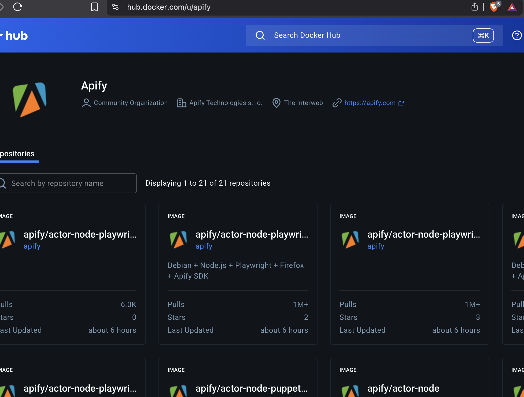
Task: Click the 'Apify Technologies s.r.o.' company text
Action: (226, 103)
